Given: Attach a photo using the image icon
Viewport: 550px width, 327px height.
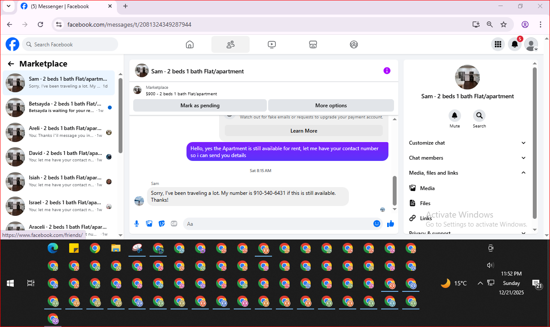Looking at the screenshot, I should click(149, 224).
